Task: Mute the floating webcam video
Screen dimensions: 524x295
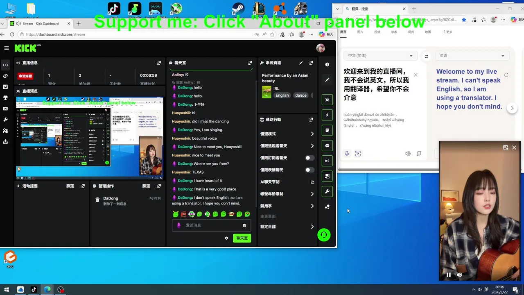Action: tap(460, 275)
